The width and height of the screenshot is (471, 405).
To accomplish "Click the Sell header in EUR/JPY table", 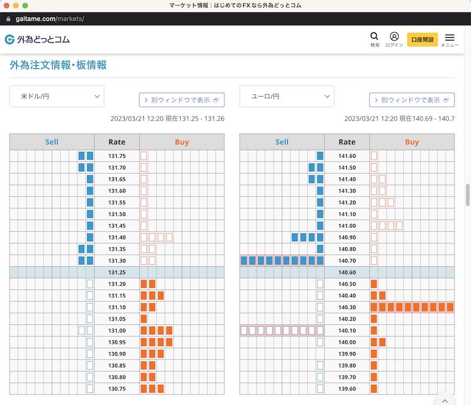I will click(x=282, y=142).
